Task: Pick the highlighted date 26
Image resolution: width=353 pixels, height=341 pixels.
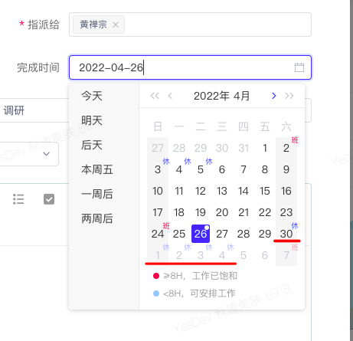Action: [x=201, y=234]
